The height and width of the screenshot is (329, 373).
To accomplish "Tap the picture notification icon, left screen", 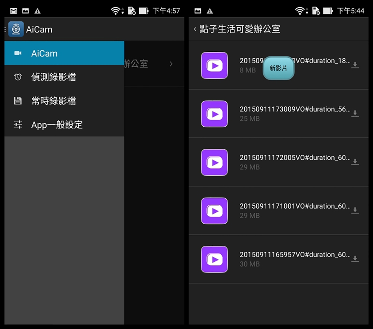I will pos(25,11).
